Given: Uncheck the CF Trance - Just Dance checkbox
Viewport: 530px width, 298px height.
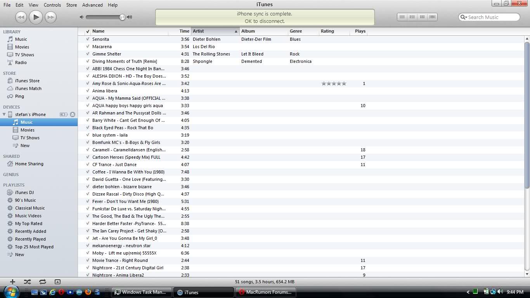Looking at the screenshot, I should (x=88, y=165).
